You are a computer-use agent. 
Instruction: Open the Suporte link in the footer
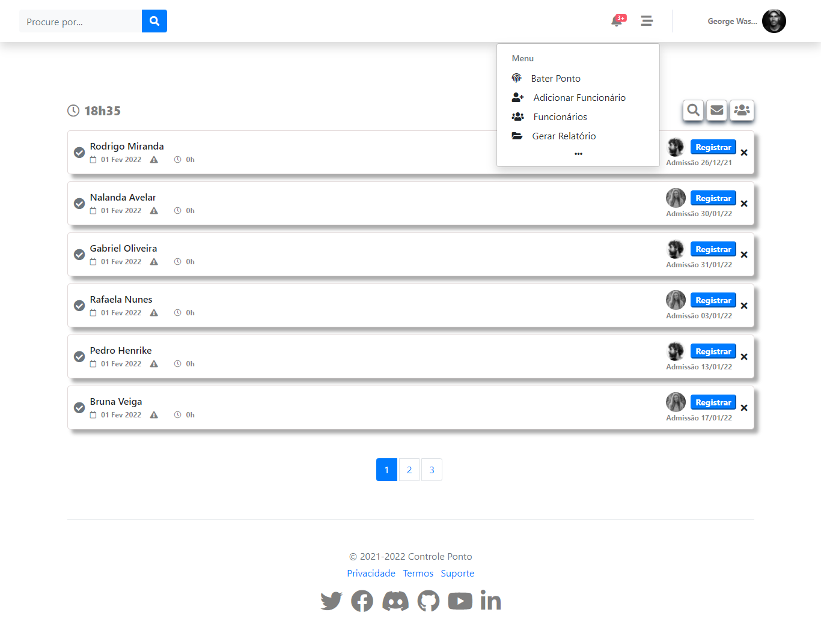coord(457,573)
